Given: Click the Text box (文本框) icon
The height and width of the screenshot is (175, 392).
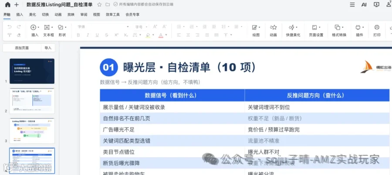Looking at the screenshot, I should [47, 27].
